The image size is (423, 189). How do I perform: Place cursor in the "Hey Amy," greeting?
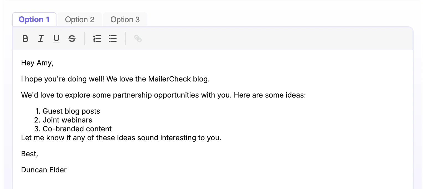click(37, 63)
